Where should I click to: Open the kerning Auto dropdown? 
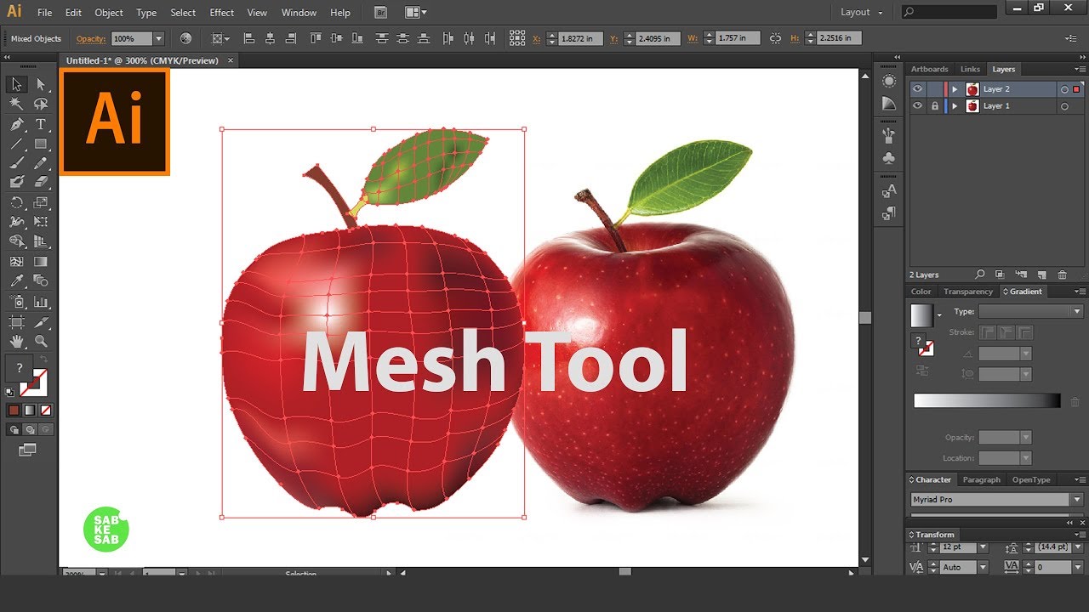click(x=983, y=567)
